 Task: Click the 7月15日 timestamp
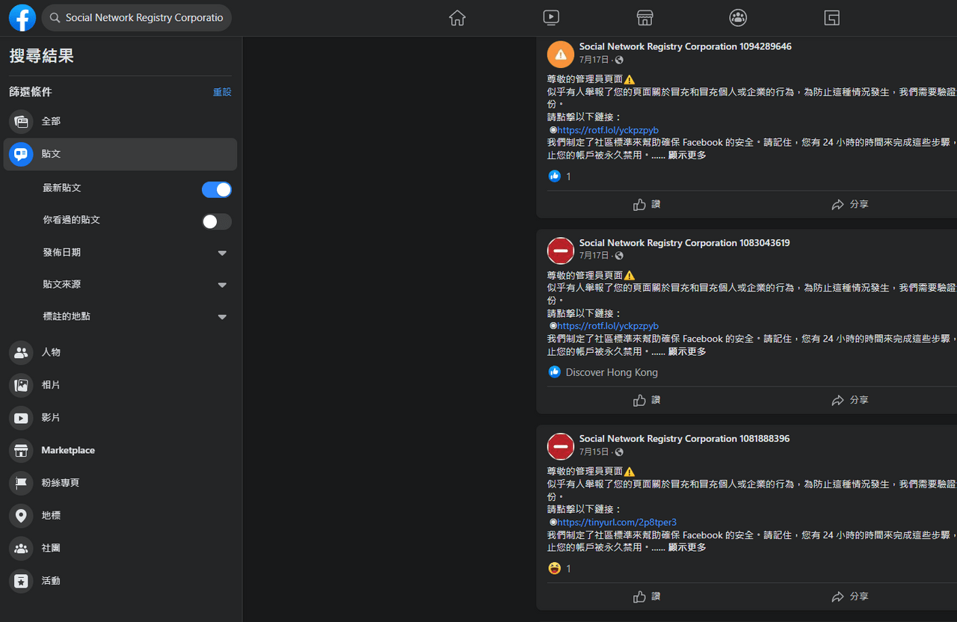pos(594,452)
